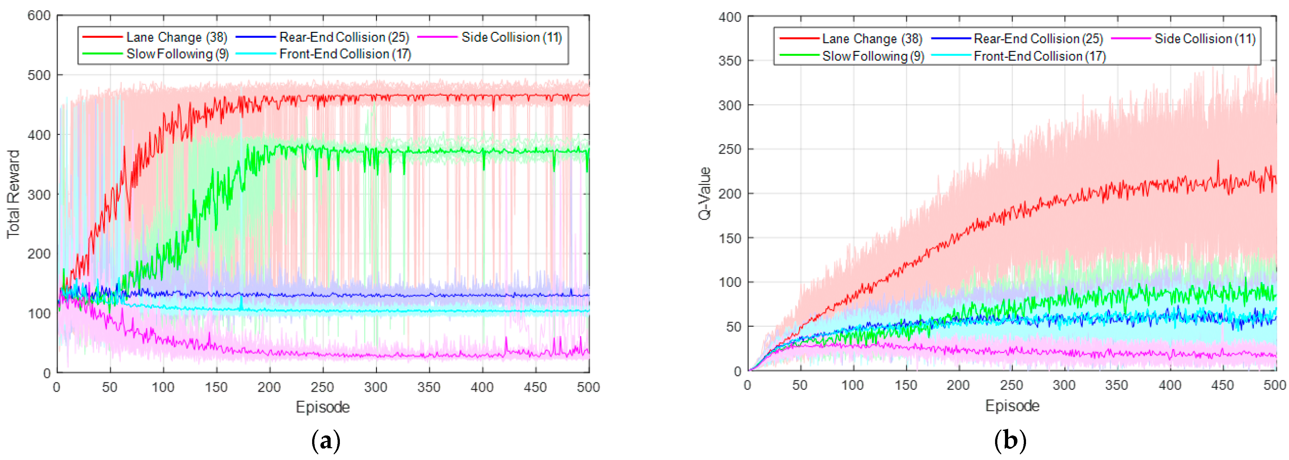Click the Total Reward y-axis title

13,194
